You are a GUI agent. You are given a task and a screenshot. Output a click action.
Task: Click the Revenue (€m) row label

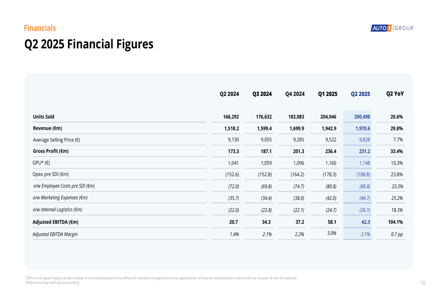[x=48, y=128]
